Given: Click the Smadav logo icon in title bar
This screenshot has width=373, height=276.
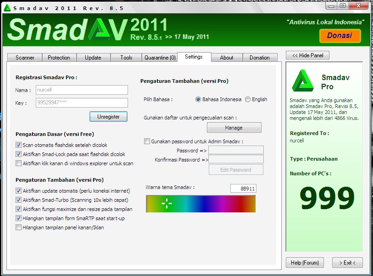Looking at the screenshot, I should tap(7, 8).
